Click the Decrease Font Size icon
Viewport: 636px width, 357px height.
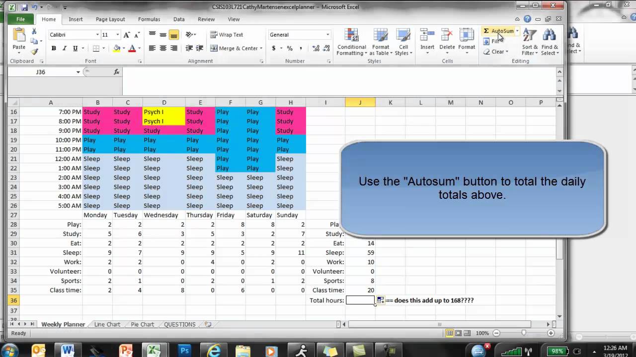pos(137,35)
